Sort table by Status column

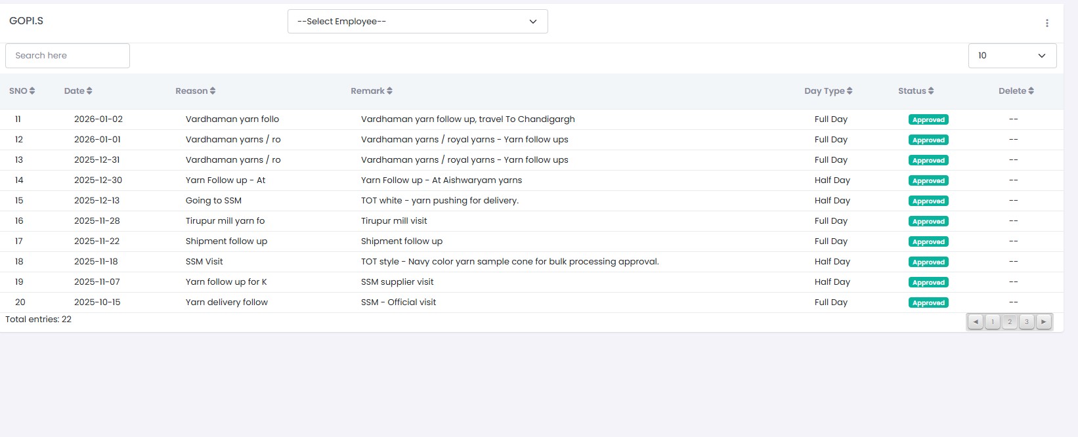(915, 91)
